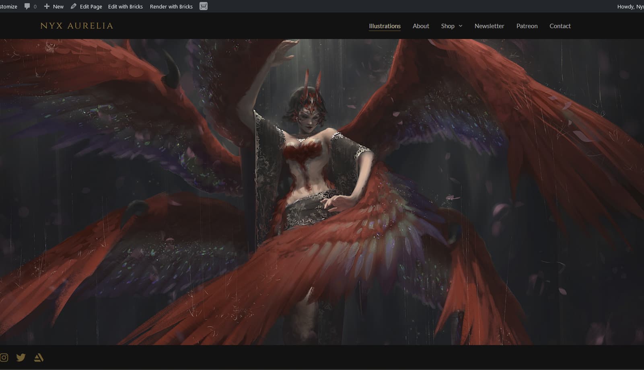Click the comment count 0
This screenshot has width=644, height=370.
click(35, 7)
